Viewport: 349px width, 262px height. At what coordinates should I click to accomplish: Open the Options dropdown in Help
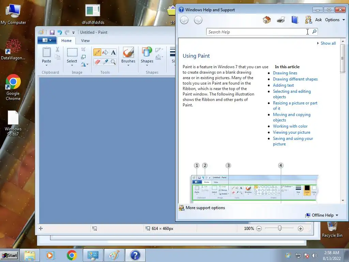[x=335, y=20]
